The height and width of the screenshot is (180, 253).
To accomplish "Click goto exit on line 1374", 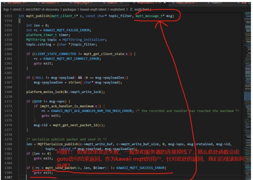I will [x=51, y=116].
